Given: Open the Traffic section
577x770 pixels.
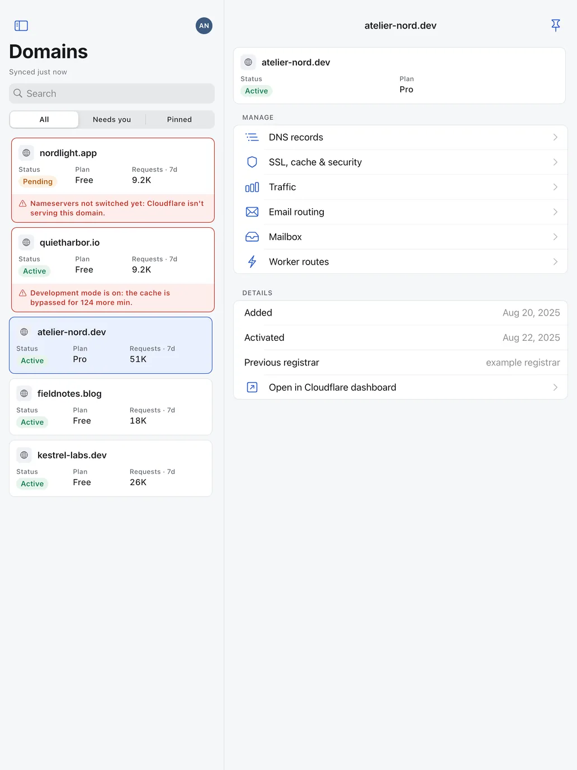Looking at the screenshot, I should (400, 187).
